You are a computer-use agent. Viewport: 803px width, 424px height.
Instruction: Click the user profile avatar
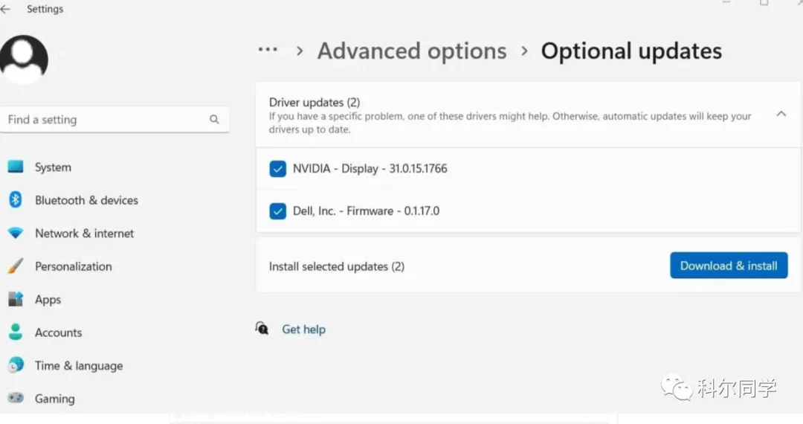pos(25,59)
